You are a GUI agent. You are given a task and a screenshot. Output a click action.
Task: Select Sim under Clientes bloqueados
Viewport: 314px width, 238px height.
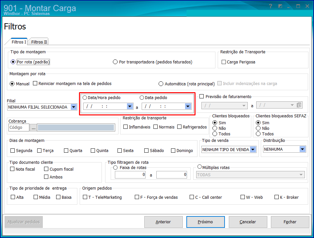[x=215, y=123]
